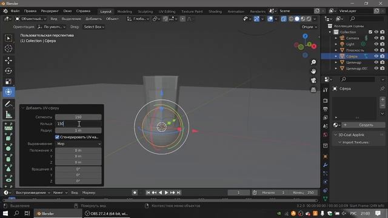Open the Правка menu
Screen dimensions: 388x218
click(x=30, y=11)
